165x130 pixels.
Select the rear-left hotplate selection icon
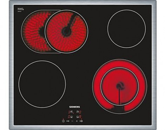tap(72, 112)
